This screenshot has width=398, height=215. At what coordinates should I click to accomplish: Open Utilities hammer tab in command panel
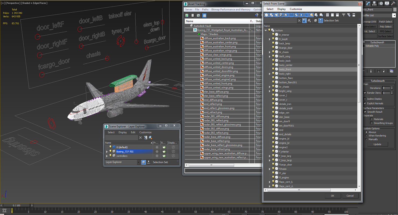click(x=393, y=3)
